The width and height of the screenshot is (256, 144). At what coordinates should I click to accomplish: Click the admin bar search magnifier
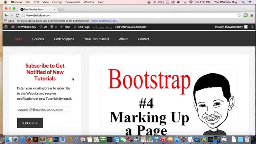coord(252,27)
